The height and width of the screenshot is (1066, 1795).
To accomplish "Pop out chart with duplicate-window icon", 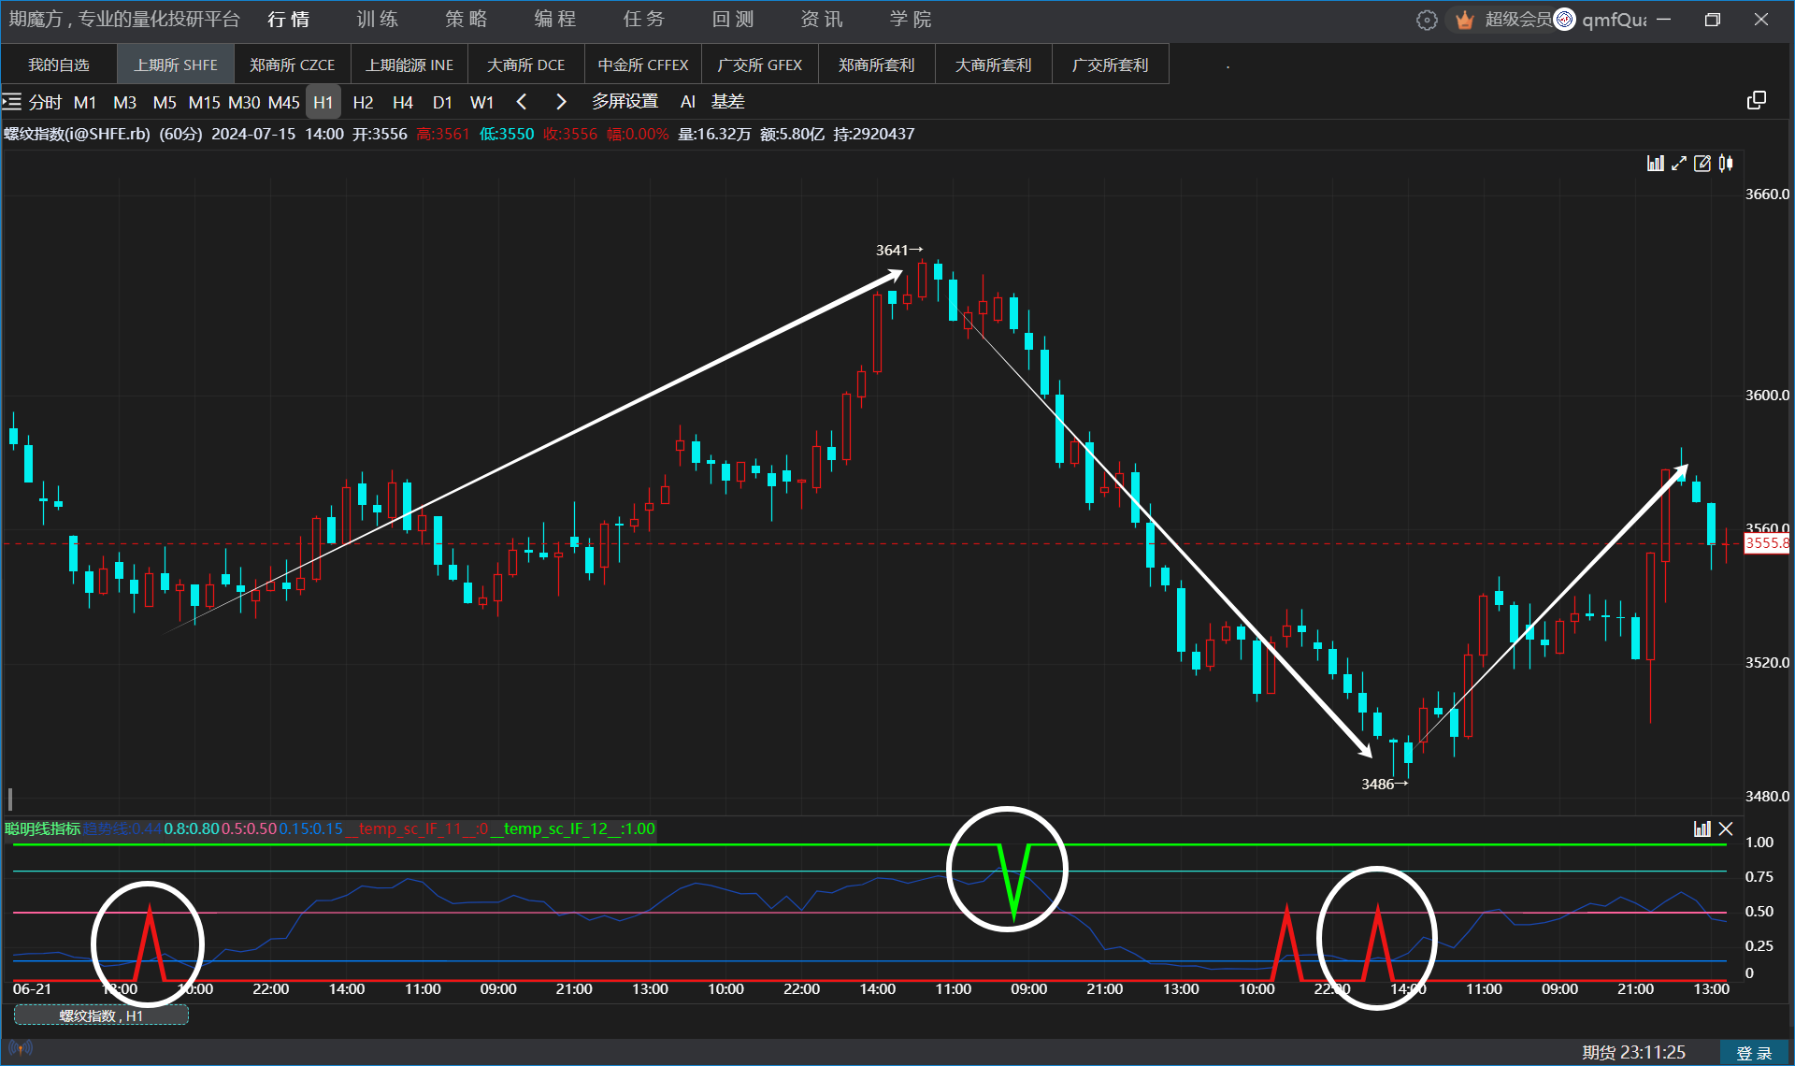I will (1757, 101).
